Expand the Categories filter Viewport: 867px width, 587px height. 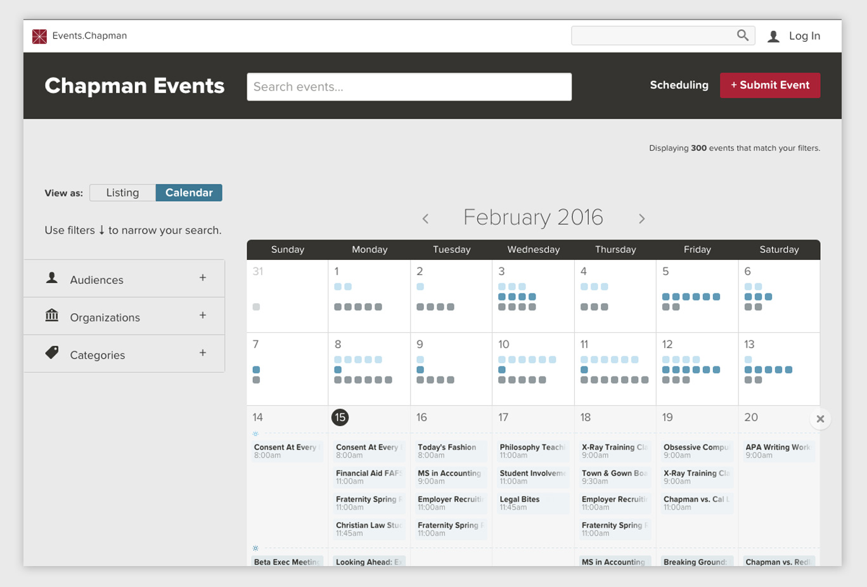(203, 353)
